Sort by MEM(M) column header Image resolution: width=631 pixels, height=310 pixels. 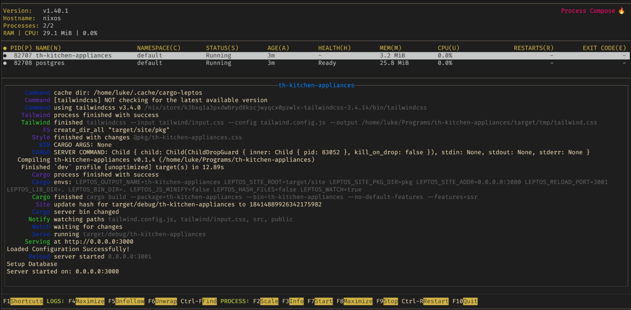[x=390, y=48]
